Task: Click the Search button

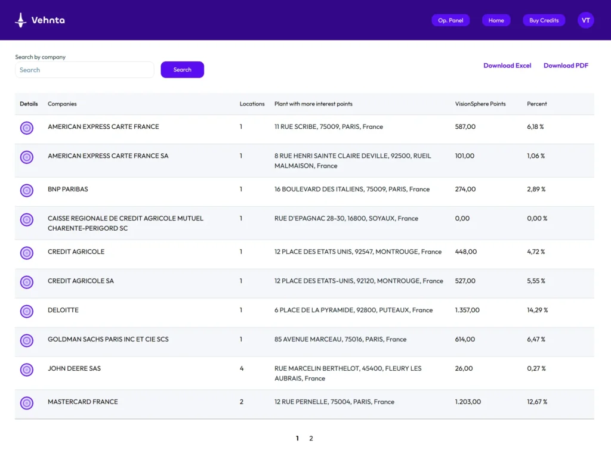Action: [183, 70]
